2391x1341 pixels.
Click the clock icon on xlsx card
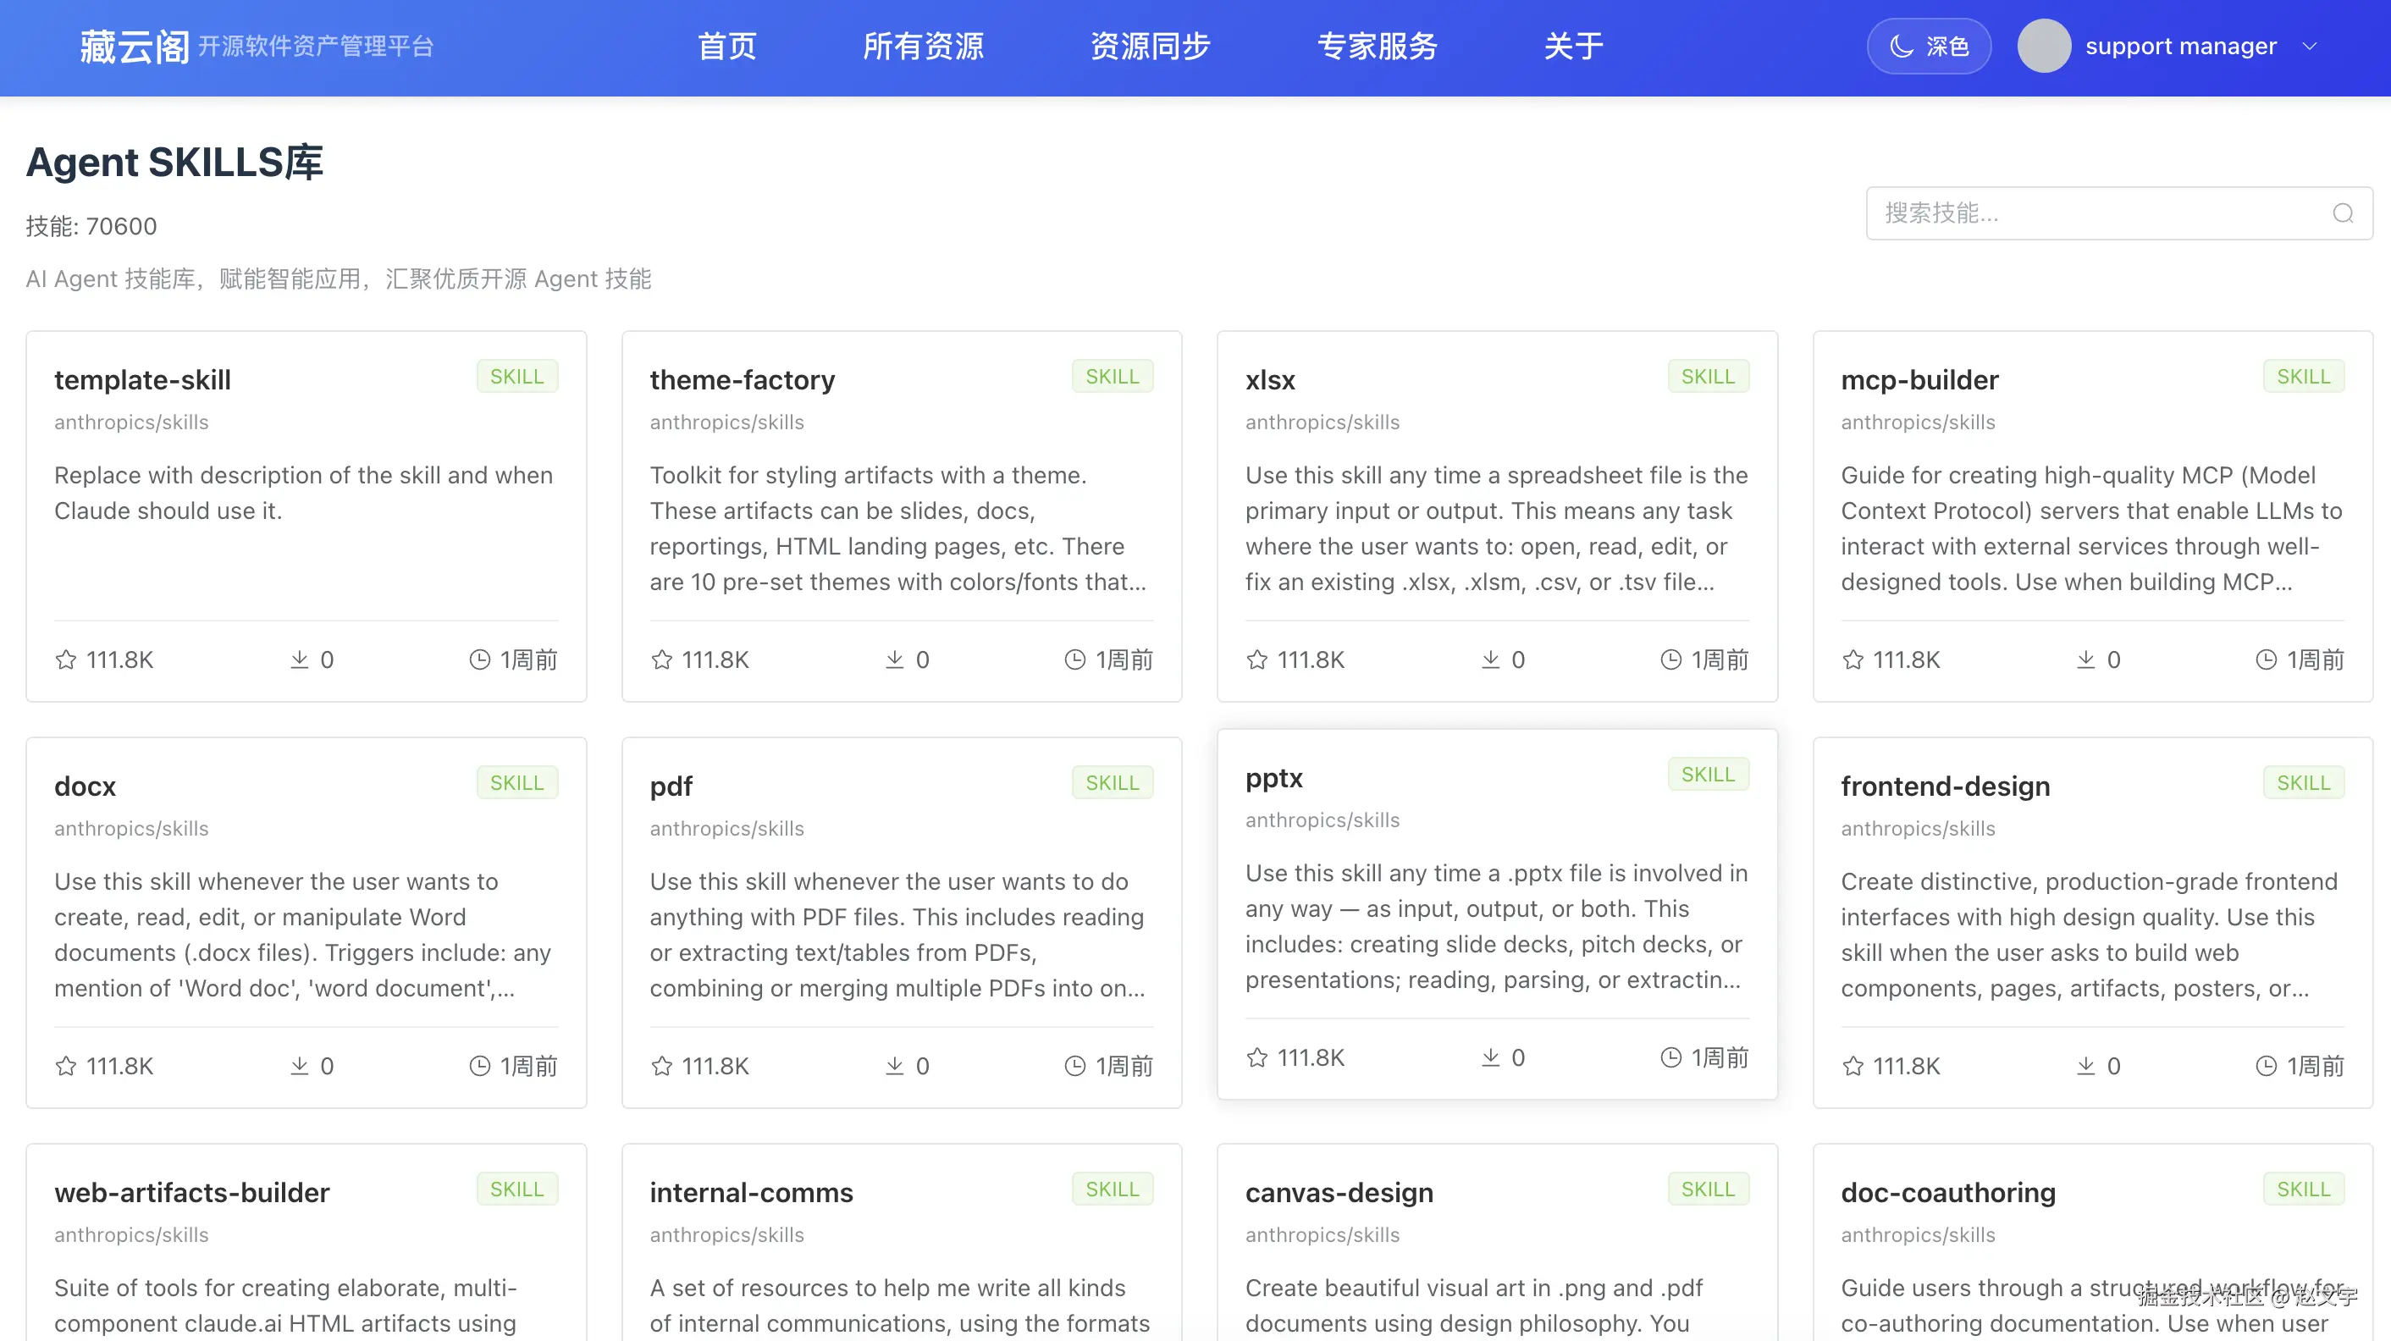click(1670, 659)
